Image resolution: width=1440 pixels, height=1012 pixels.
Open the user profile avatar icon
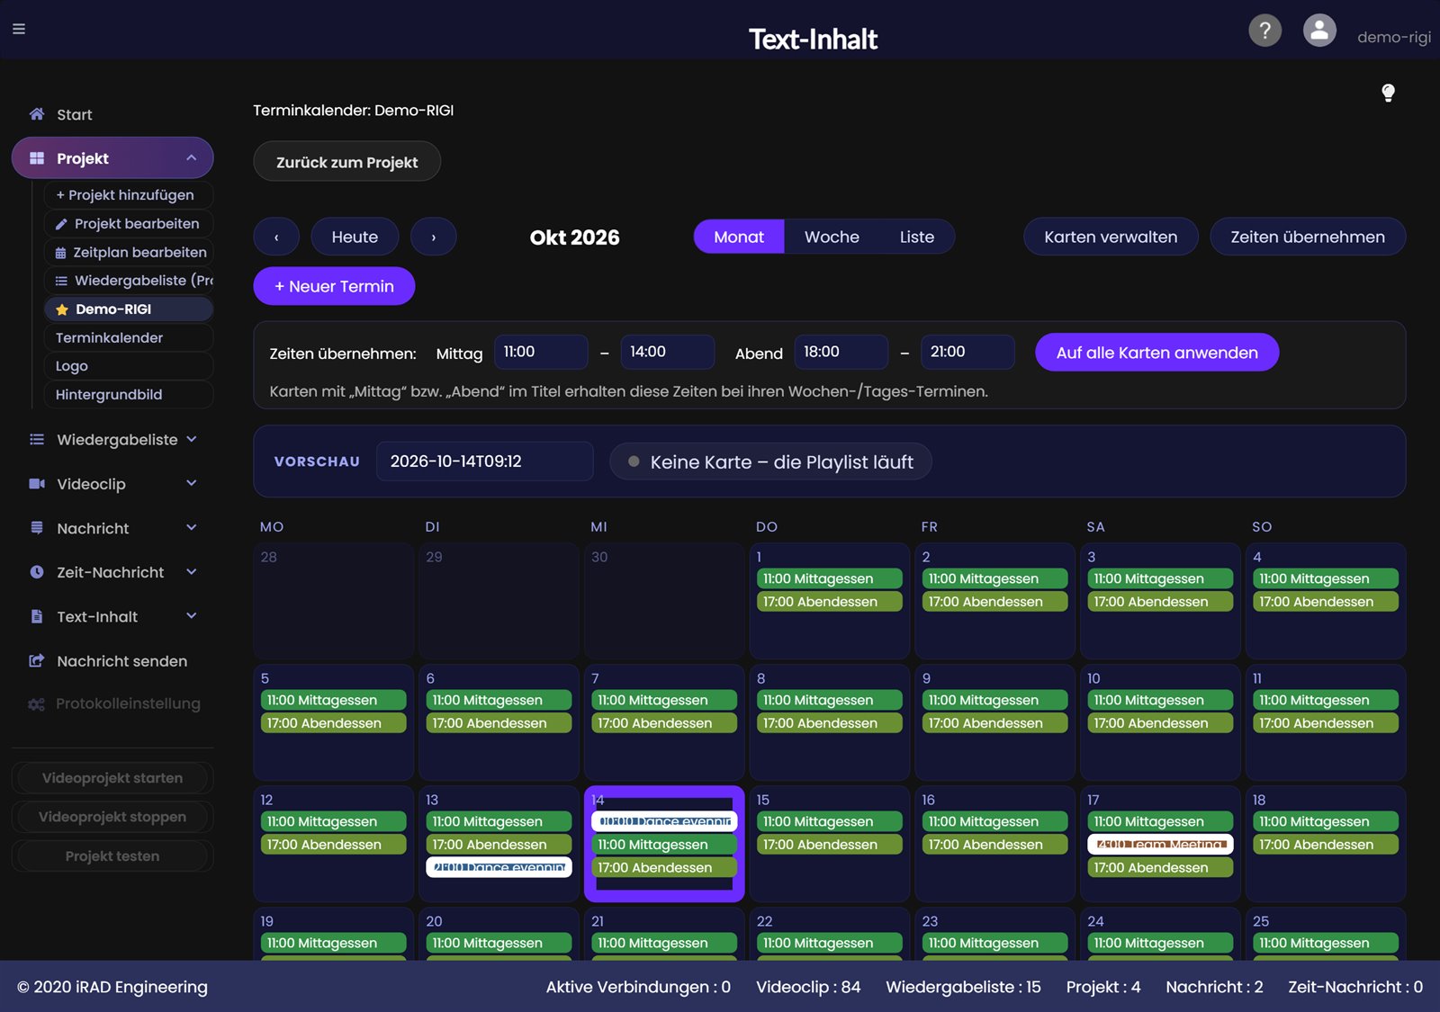[1319, 31]
